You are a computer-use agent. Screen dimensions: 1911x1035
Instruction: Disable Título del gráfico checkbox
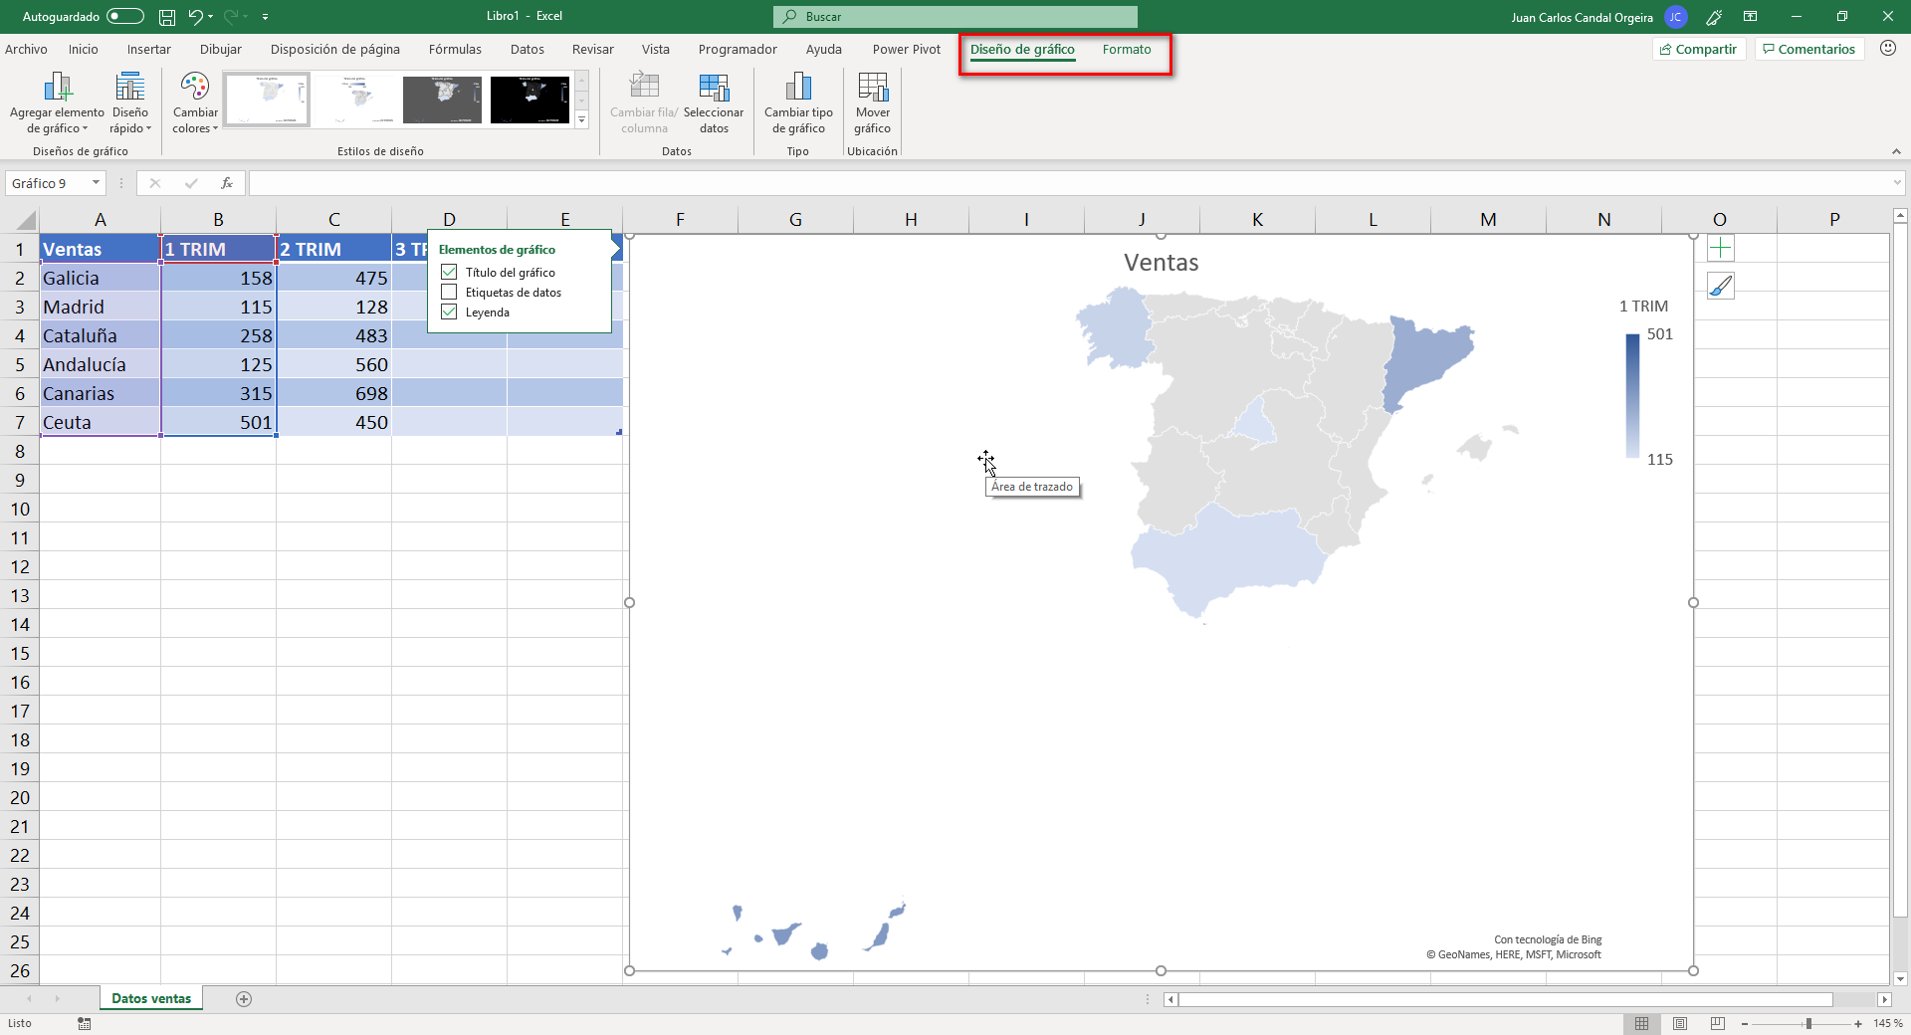(449, 272)
